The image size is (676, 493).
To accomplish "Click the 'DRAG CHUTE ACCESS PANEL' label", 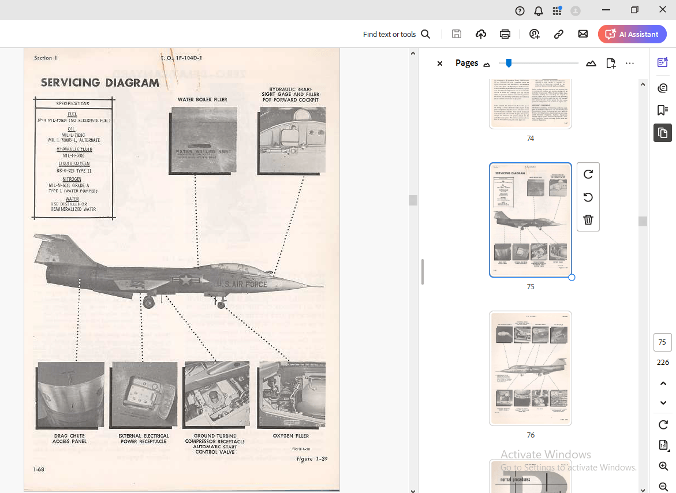I will coord(69,439).
